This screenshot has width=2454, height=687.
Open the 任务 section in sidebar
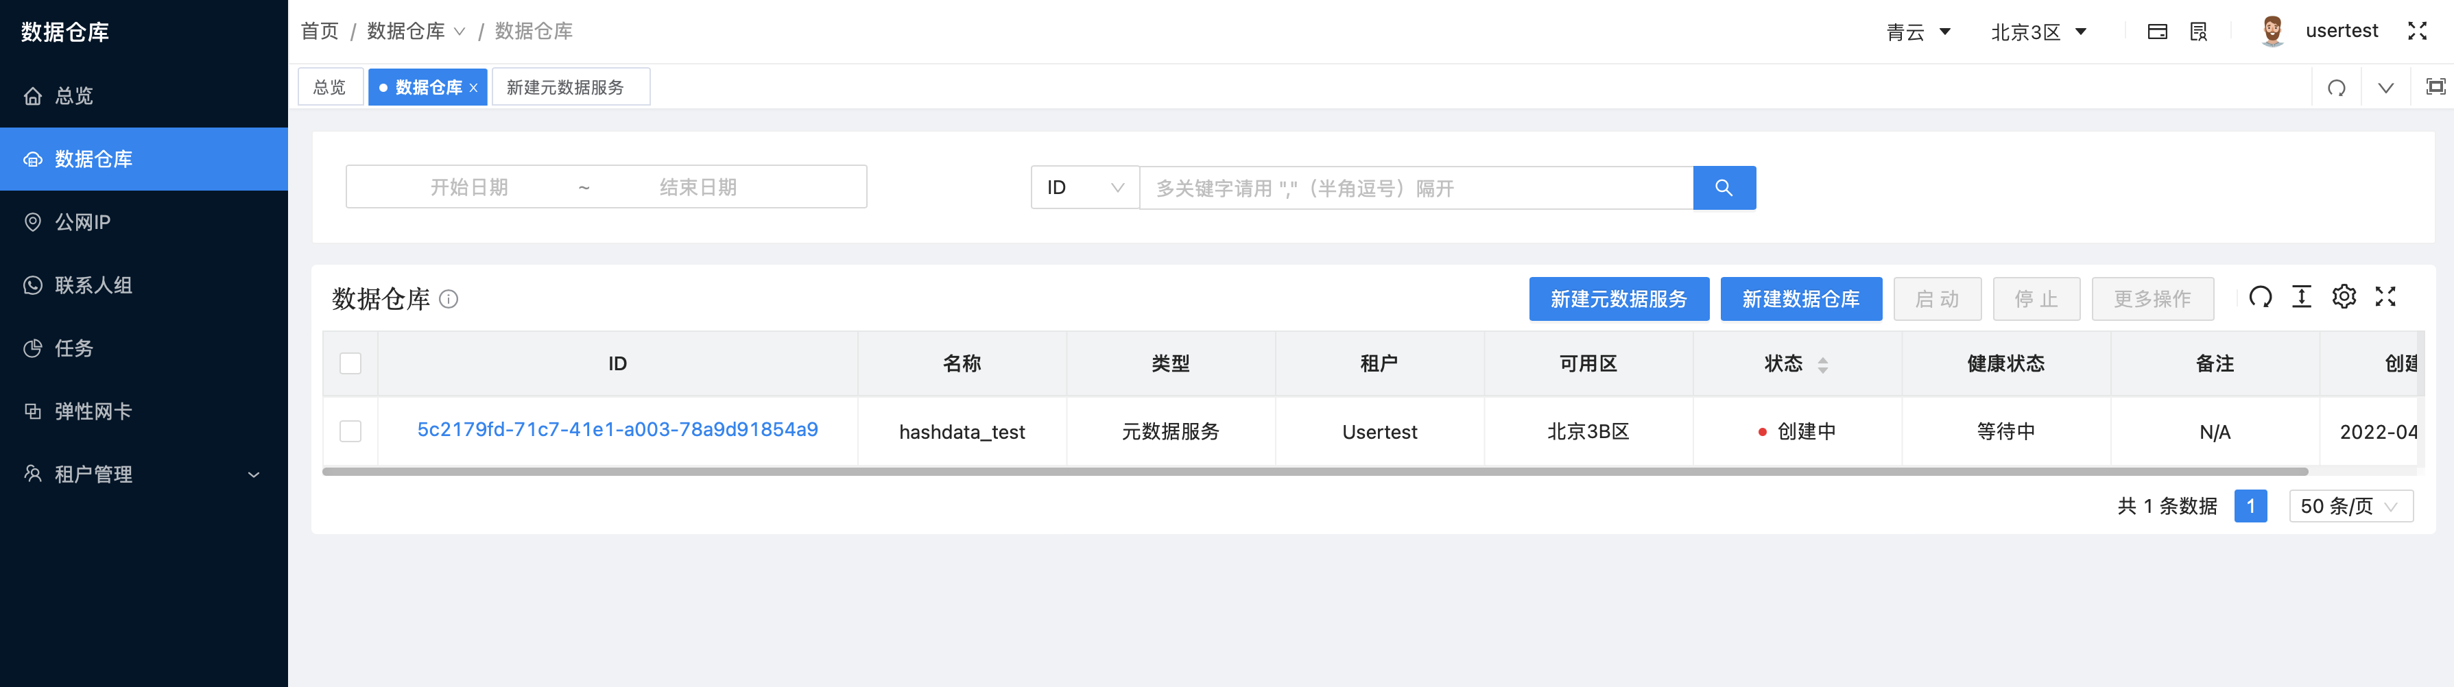click(x=74, y=348)
